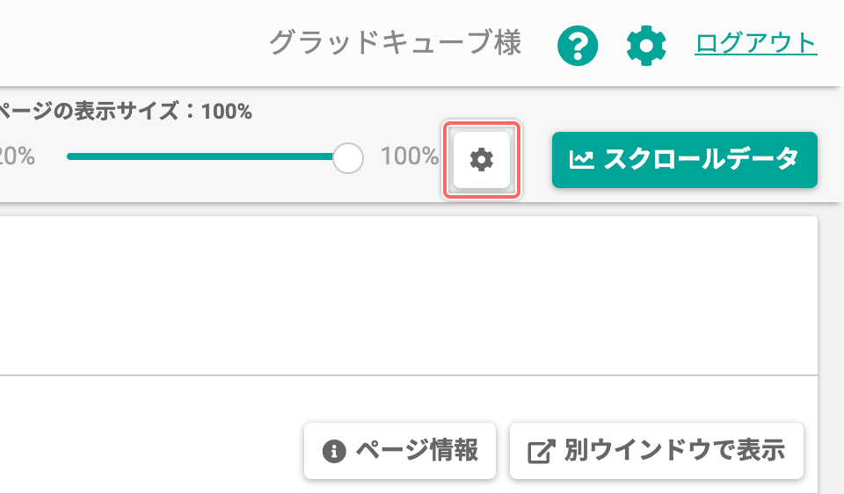Show the ページ情報 details

coord(400,451)
